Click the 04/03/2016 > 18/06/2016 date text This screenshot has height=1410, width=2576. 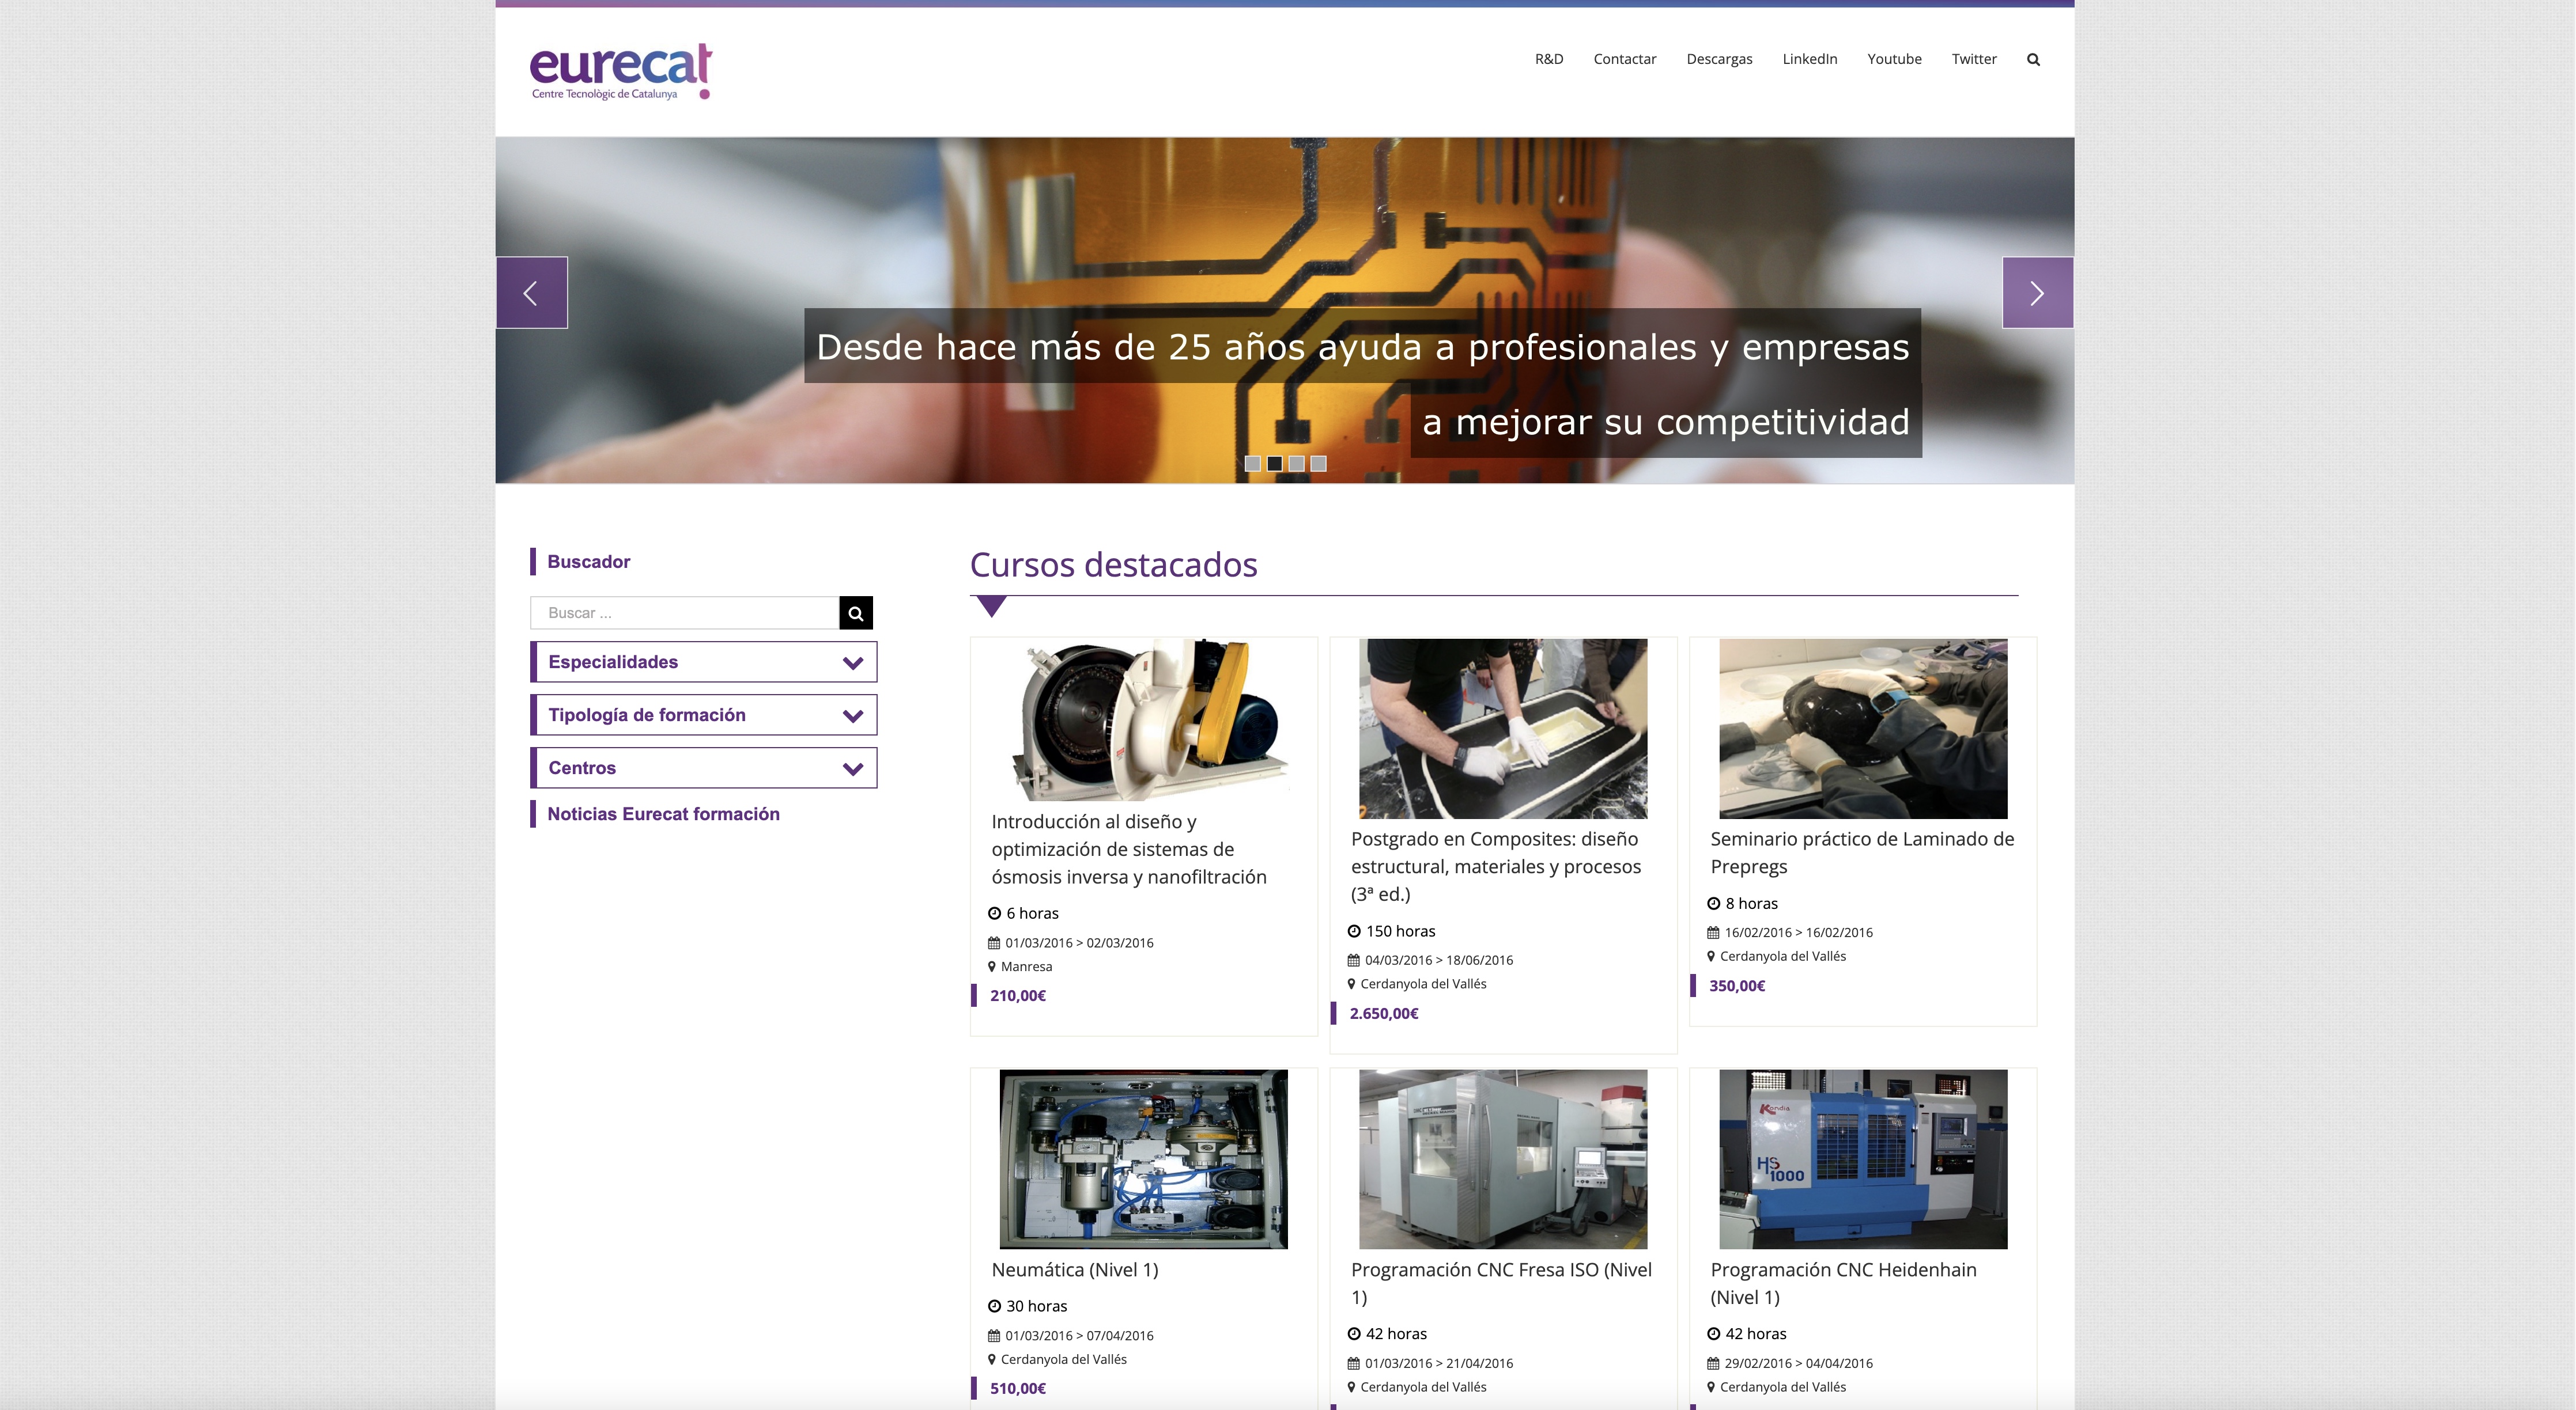[x=1439, y=960]
